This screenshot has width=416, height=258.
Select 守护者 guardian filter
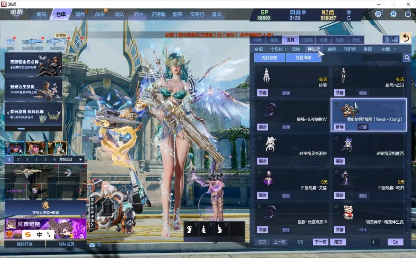[349, 49]
